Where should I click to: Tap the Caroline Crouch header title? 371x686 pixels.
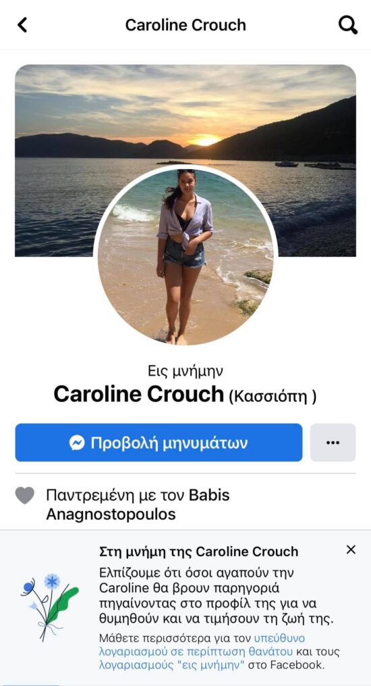click(185, 25)
